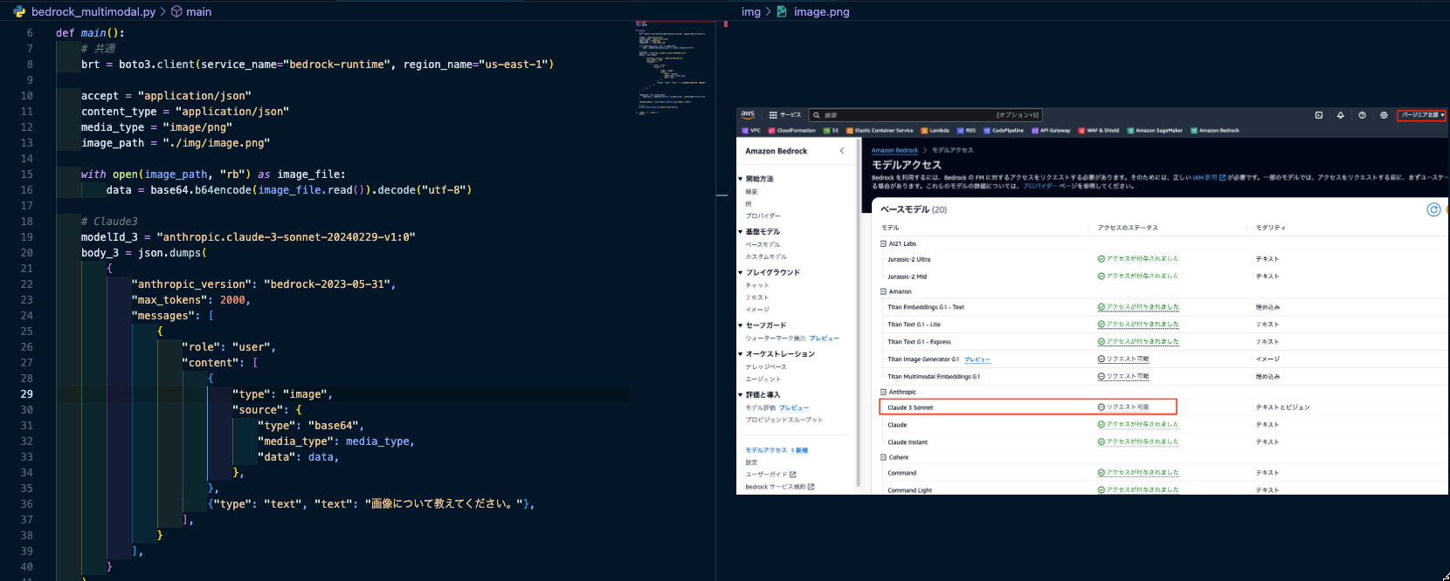Click the S3 shortcut in the favorites bar
Image resolution: width=1450 pixels, height=581 pixels.
[x=831, y=131]
